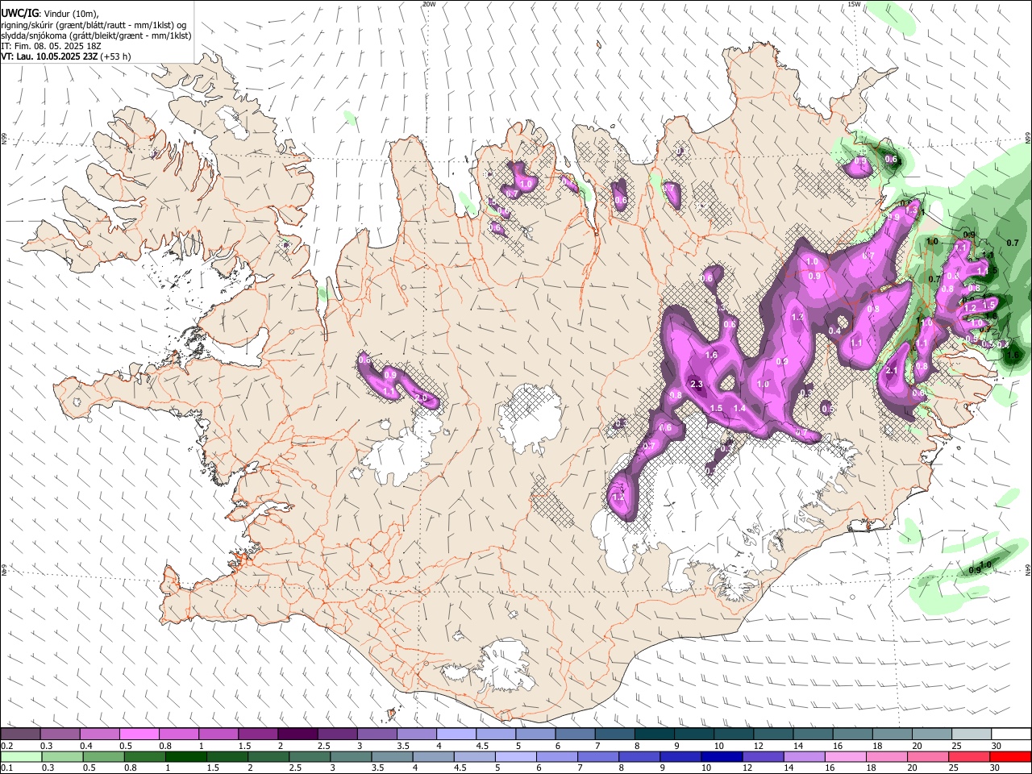Image resolution: width=1032 pixels, height=774 pixels.
Task: Click the bottom-row legend swatch between 2.5 and 3
Action: point(309,756)
